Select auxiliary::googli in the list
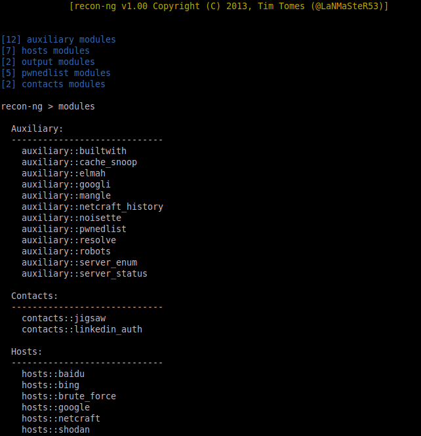The image size is (421, 436). pyautogui.click(x=66, y=185)
